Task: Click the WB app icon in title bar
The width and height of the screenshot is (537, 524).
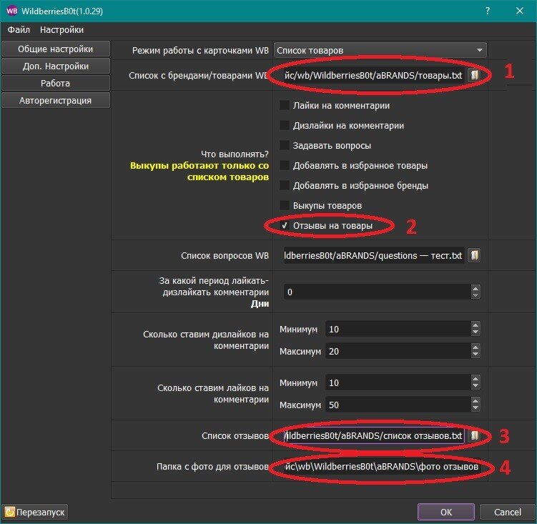Action: [x=11, y=11]
